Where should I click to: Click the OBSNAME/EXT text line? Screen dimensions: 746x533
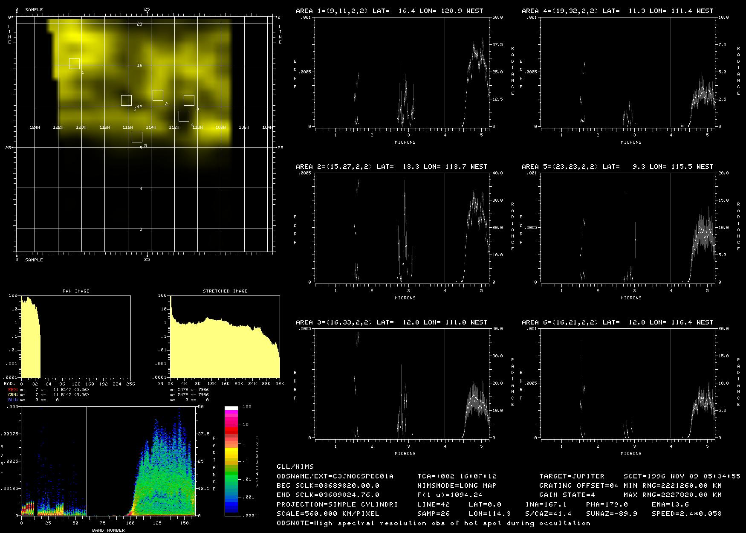335,476
